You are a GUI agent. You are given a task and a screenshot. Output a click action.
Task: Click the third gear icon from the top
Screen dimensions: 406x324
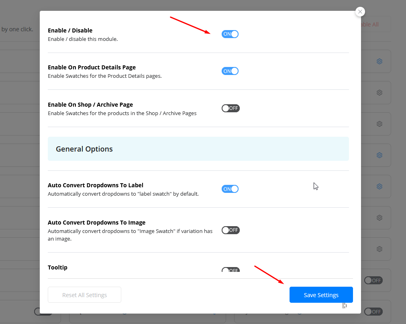379,124
